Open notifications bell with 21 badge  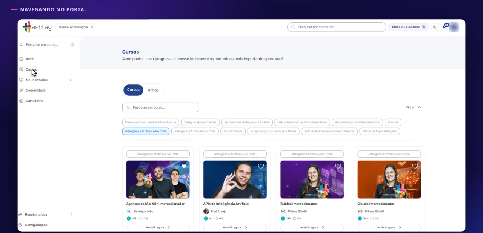pos(445,26)
